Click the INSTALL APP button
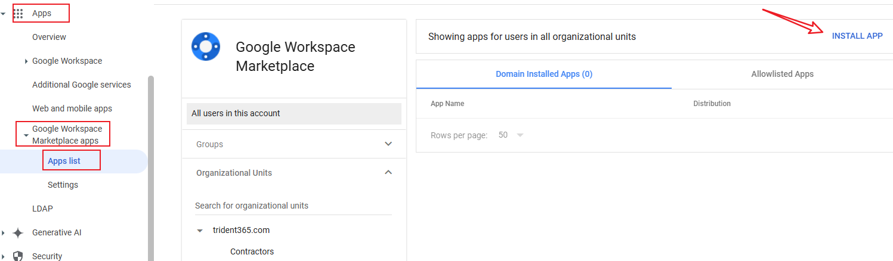The height and width of the screenshot is (261, 893). (857, 36)
